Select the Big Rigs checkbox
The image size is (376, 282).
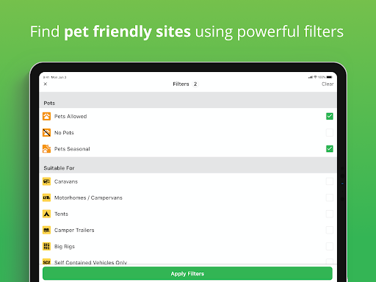tap(330, 246)
